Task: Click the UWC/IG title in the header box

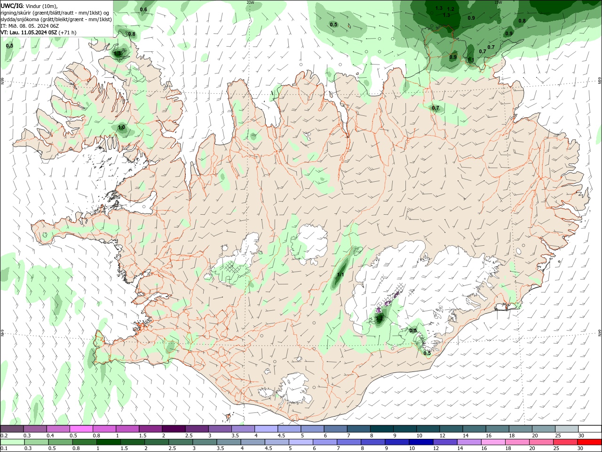Action: coord(12,6)
